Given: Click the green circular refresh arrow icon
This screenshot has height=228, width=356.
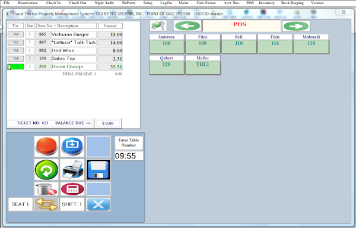Looking at the screenshot, I should point(46,170).
